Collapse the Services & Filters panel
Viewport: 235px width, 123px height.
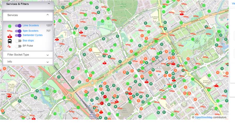point(49,4)
